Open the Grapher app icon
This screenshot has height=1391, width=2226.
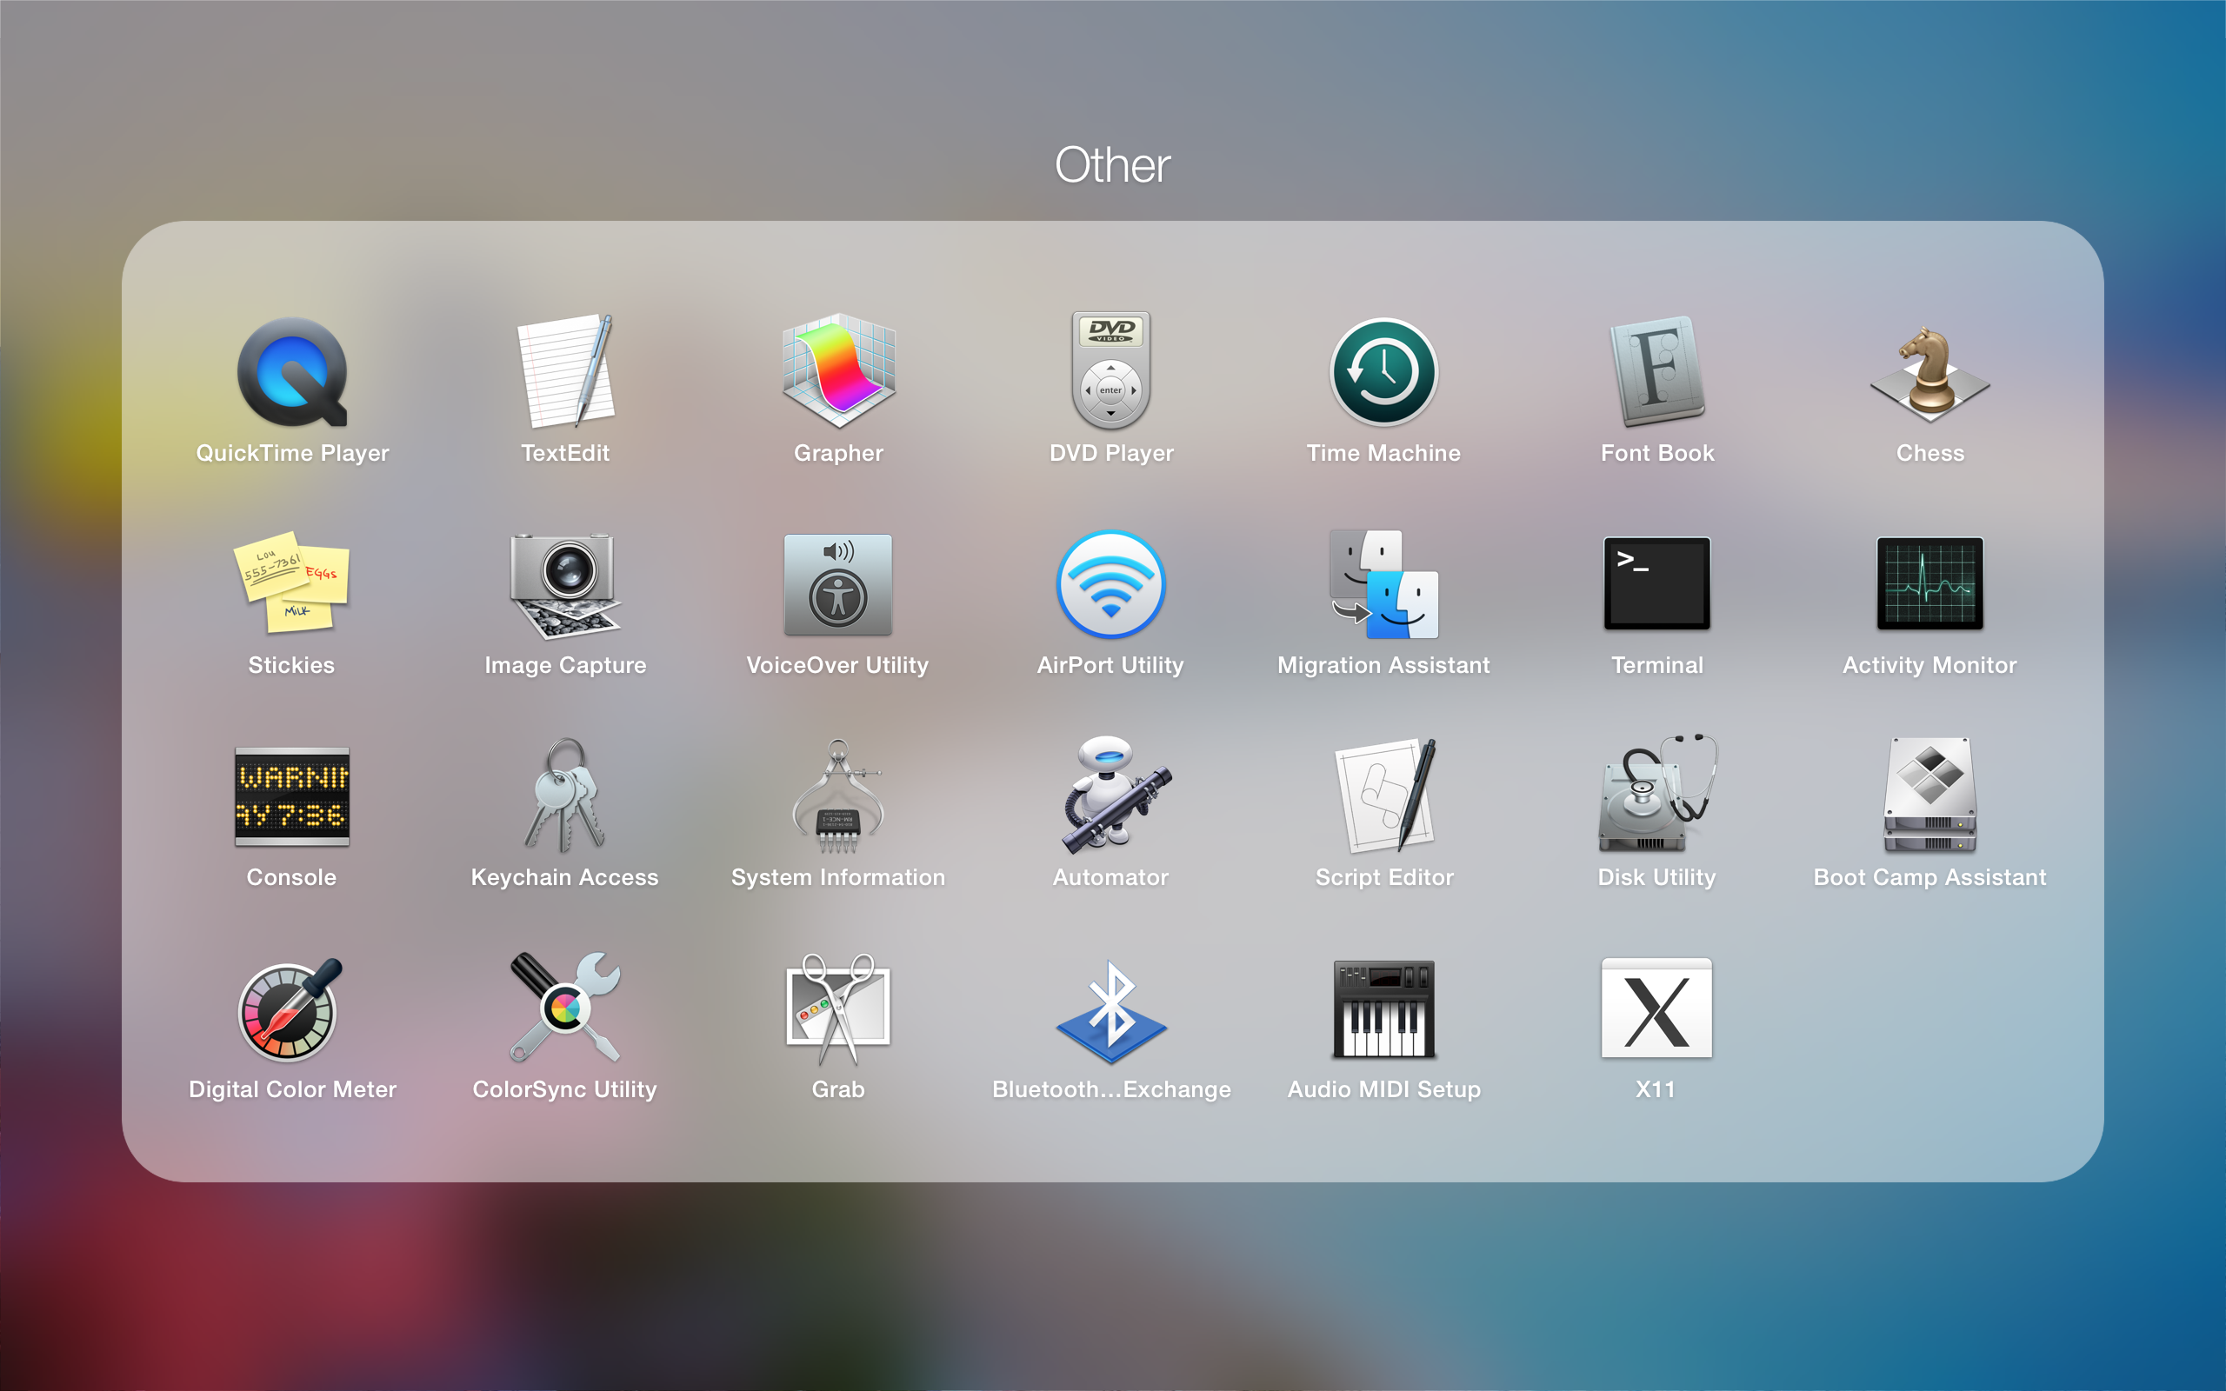click(838, 370)
